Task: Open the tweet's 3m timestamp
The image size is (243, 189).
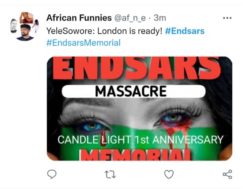Action: pyautogui.click(x=160, y=18)
